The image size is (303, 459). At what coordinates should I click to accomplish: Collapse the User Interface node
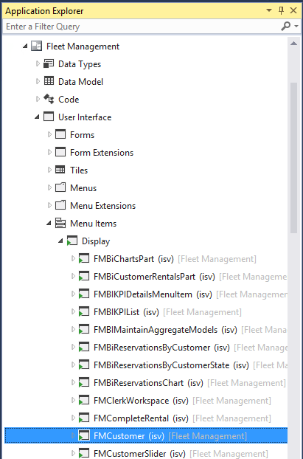click(x=37, y=117)
